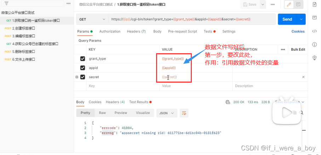Open documentation icon in right sidebar
This screenshot has height=155, width=321.
pos(314,5)
